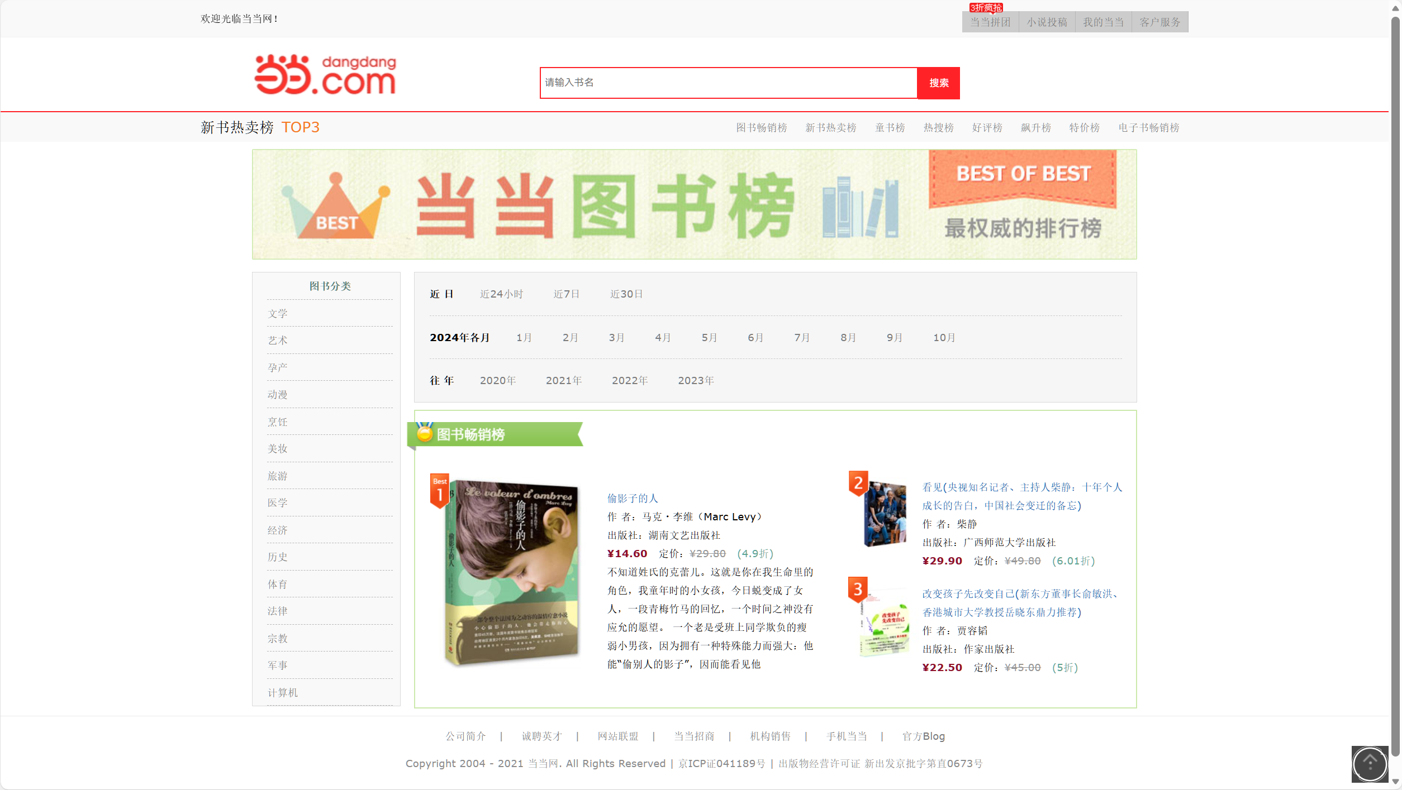Image resolution: width=1402 pixels, height=790 pixels.
Task: Choose 文学 in the book categories sidebar
Action: (278, 314)
